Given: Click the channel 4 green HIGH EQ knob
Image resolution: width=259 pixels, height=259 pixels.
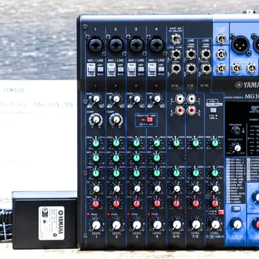Looking at the screenshot, I should [157, 143].
